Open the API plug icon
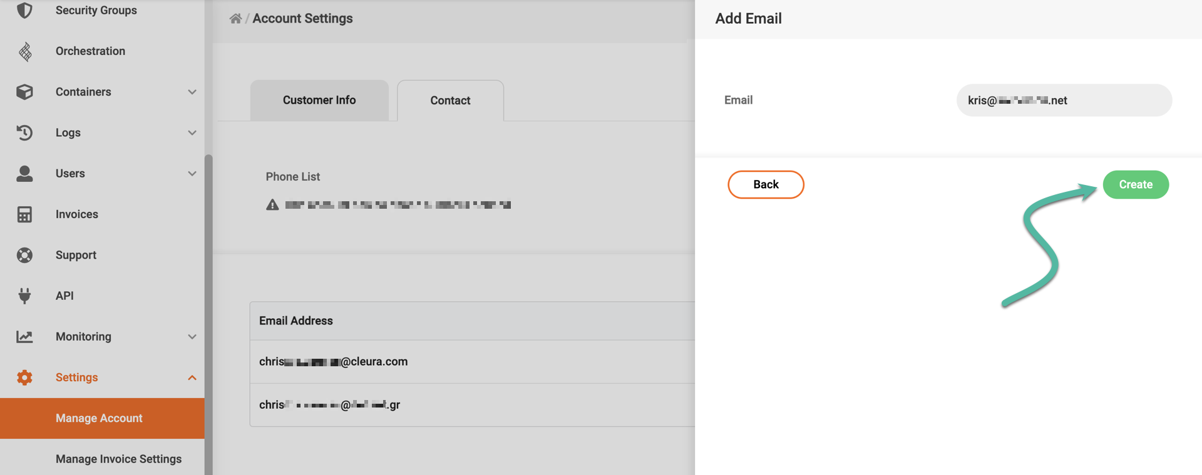This screenshot has height=475, width=1202. pos(24,295)
